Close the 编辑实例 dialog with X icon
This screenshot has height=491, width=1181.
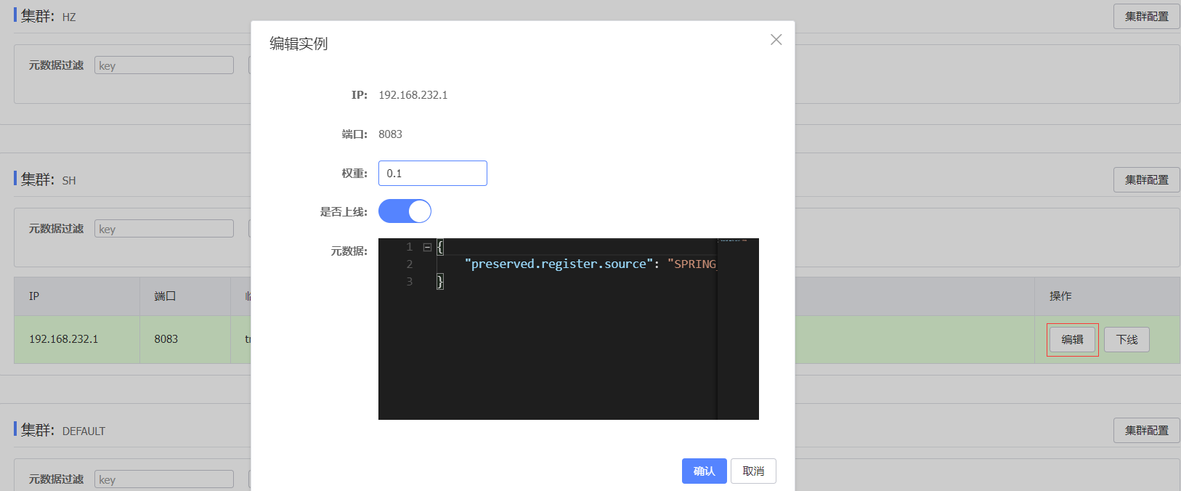pyautogui.click(x=776, y=40)
